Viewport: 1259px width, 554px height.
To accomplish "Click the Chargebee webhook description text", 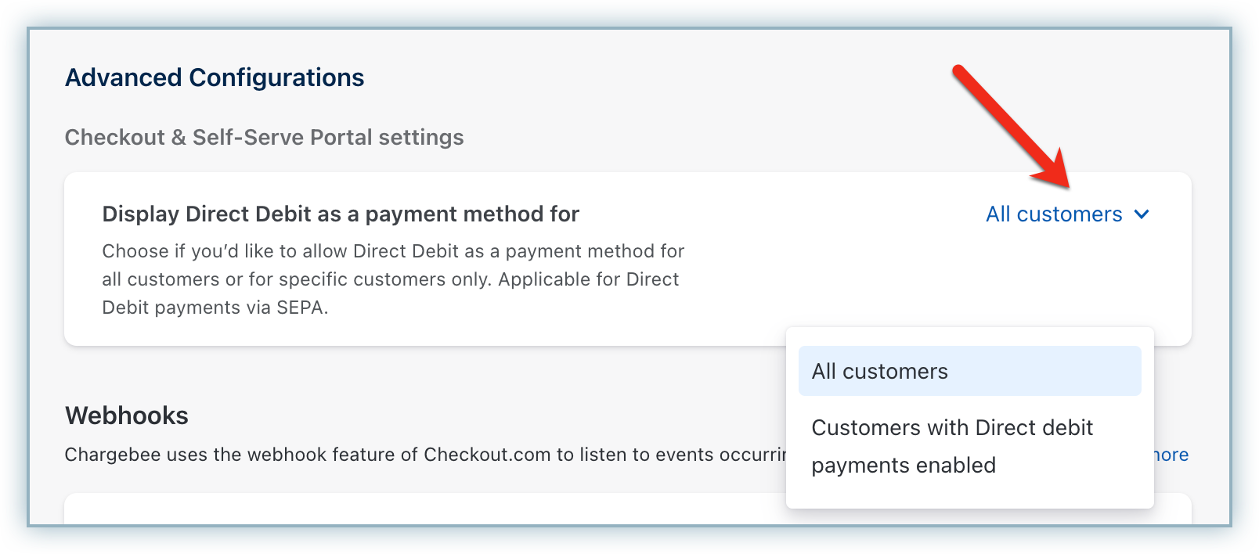I will pos(424,455).
